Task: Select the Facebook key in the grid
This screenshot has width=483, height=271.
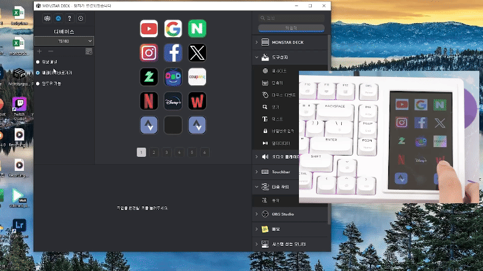Action: click(x=173, y=53)
